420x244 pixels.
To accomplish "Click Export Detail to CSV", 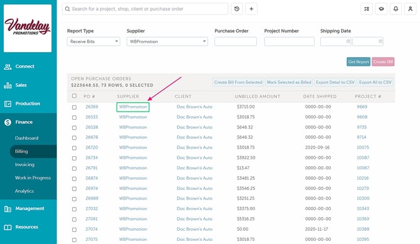I will coord(335,82).
